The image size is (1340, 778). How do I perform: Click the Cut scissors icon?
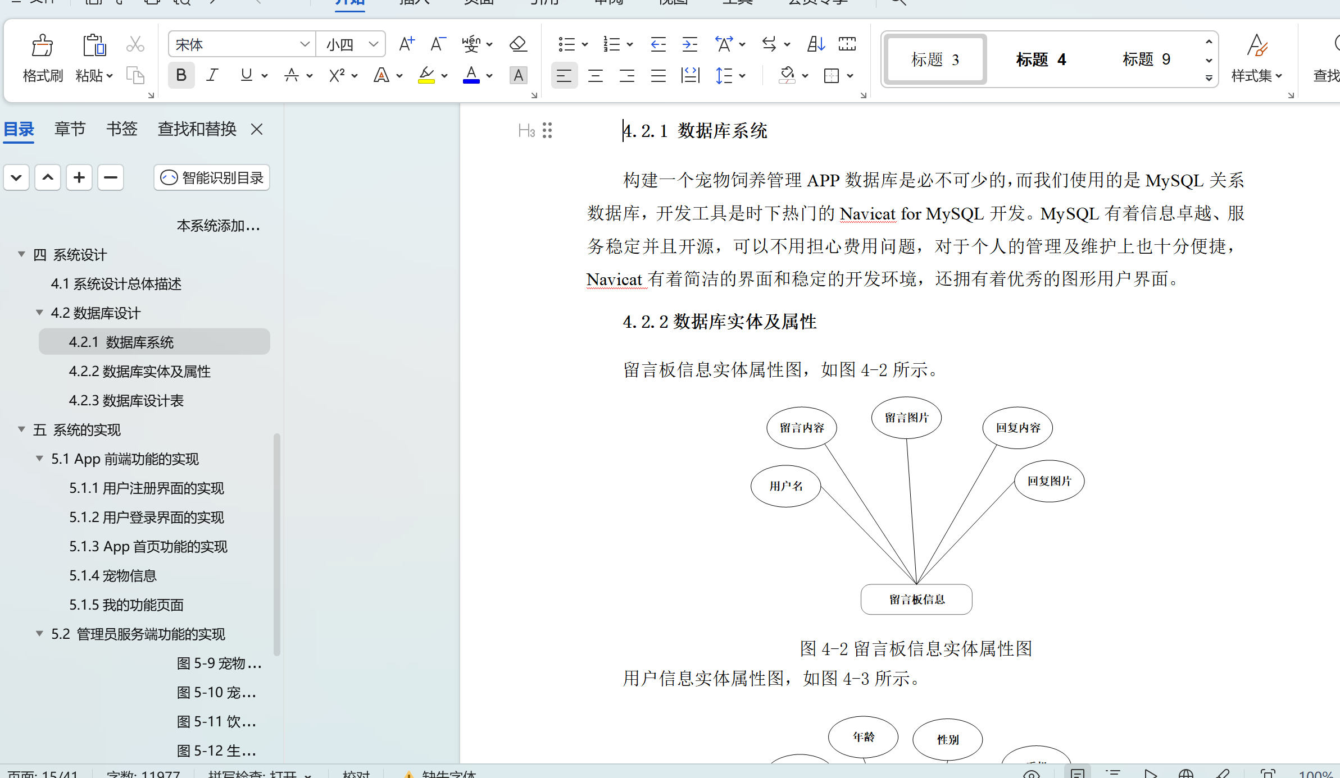[x=135, y=44]
